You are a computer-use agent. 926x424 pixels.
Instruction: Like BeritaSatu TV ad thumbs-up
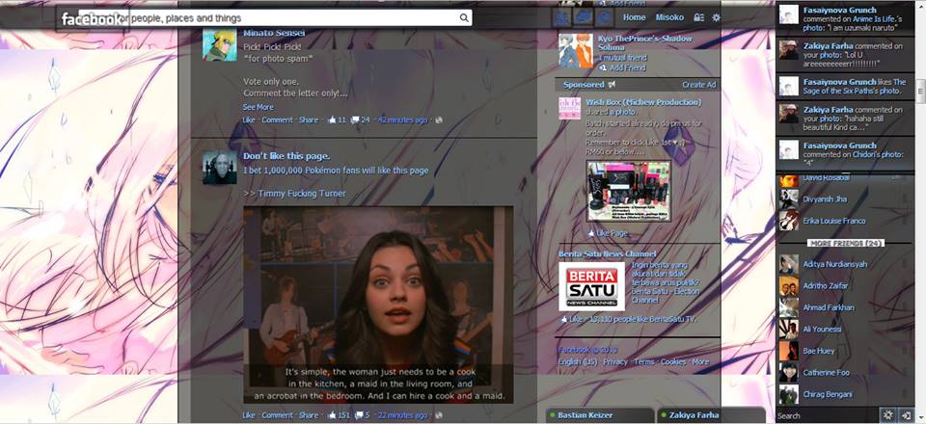pos(571,319)
